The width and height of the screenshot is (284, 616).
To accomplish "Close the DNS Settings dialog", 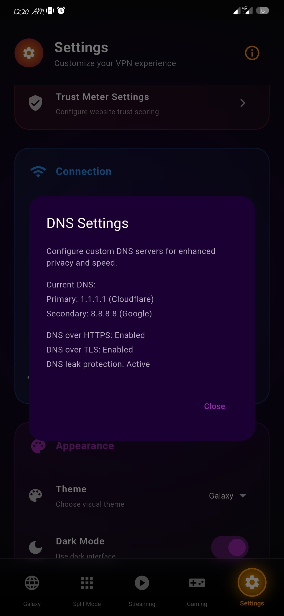I will (215, 406).
